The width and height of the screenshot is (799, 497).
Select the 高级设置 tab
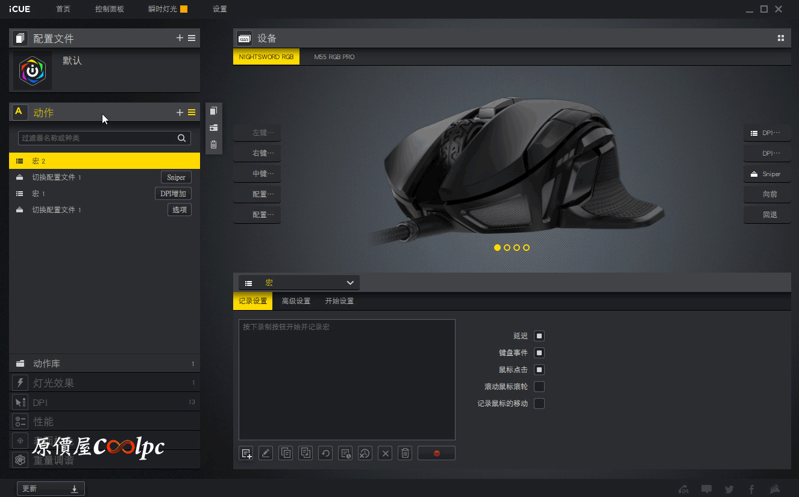[x=296, y=301]
